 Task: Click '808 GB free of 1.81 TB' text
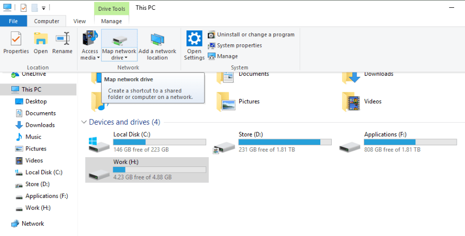click(392, 149)
